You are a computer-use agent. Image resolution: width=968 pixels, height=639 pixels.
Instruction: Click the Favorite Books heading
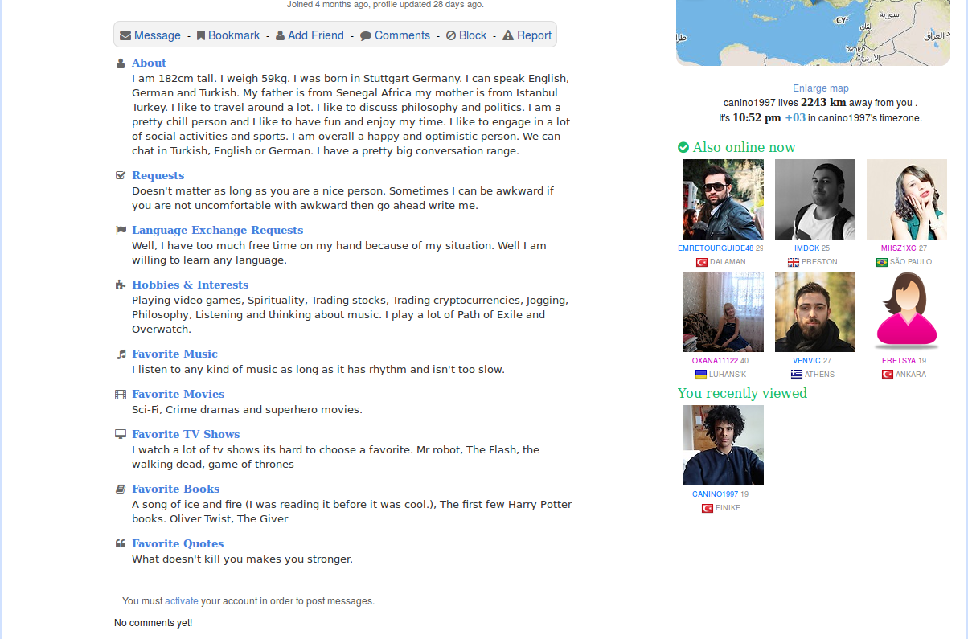tap(175, 489)
